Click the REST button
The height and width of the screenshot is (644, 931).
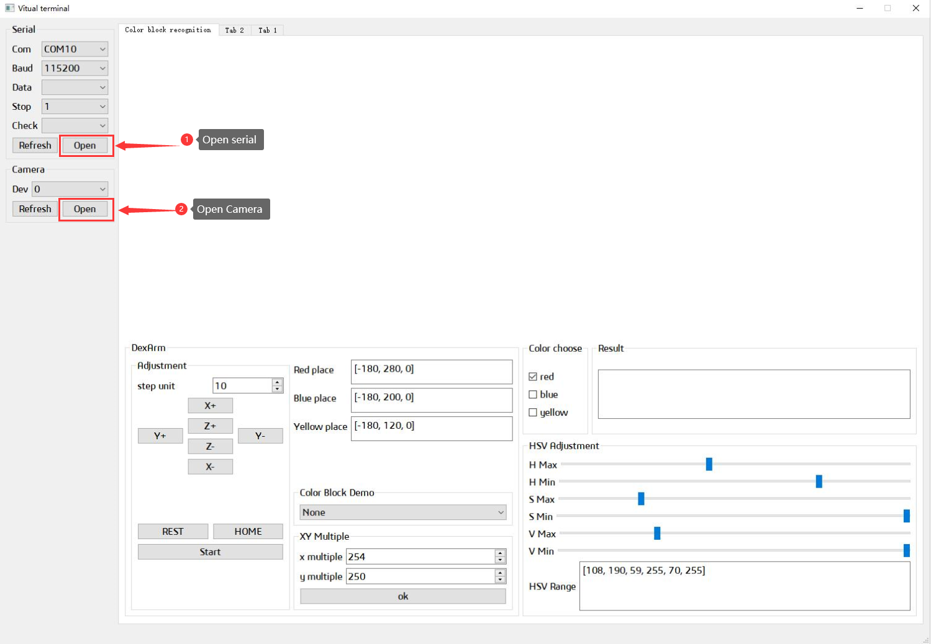tap(173, 532)
